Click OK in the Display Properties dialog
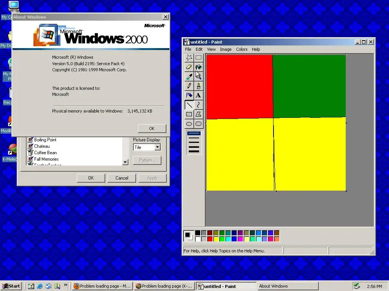Screen dimensions: 389x291 91,178
